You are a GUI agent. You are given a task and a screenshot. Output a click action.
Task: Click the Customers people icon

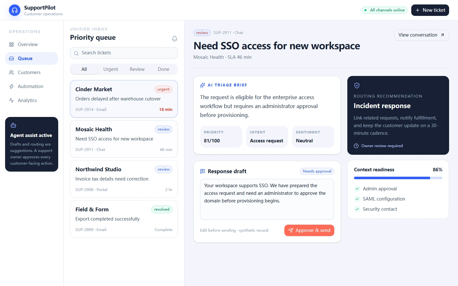(x=11, y=72)
